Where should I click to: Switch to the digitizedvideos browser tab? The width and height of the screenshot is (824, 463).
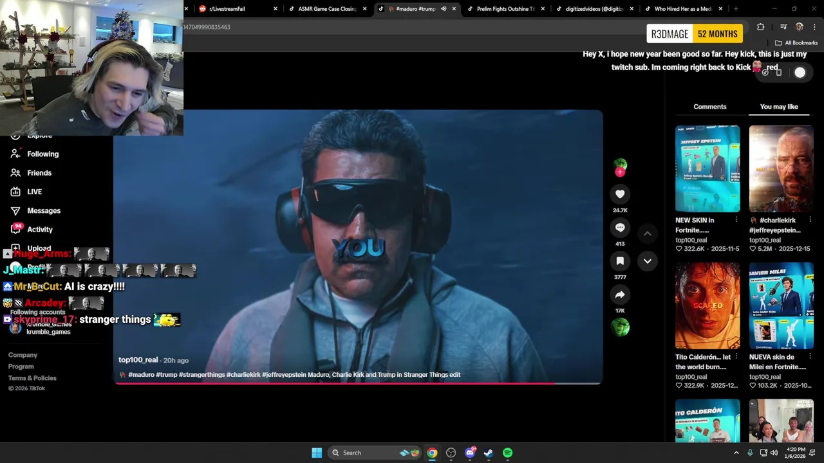click(594, 9)
